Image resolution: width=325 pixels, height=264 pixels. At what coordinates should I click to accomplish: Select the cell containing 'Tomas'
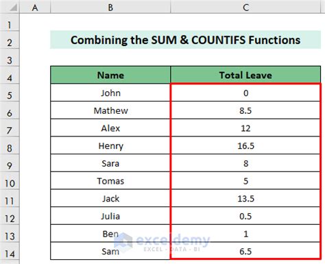click(110, 181)
